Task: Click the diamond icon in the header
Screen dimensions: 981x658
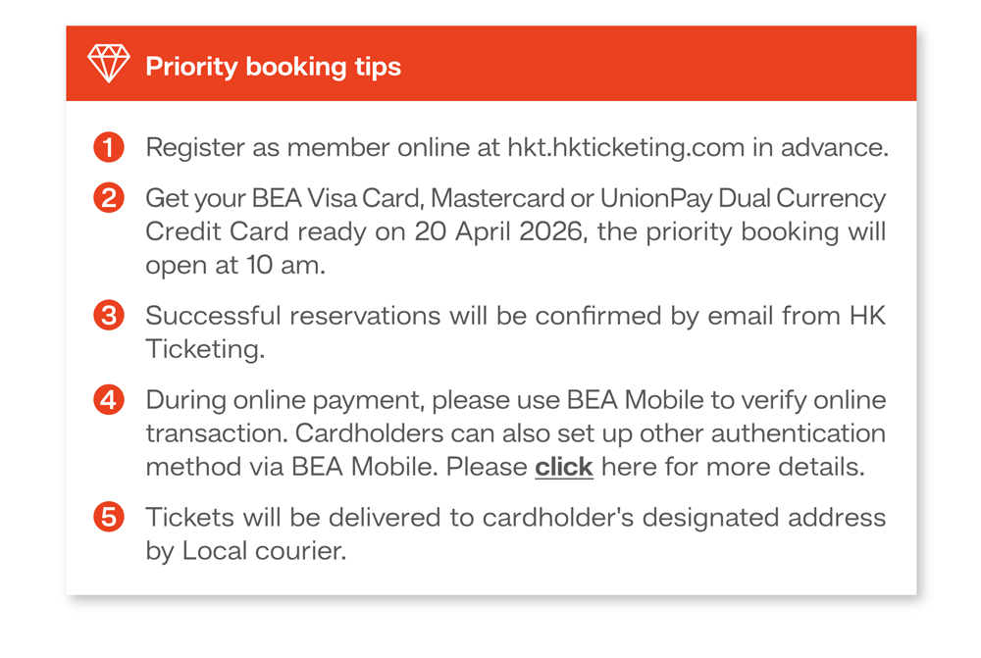Action: pos(108,65)
